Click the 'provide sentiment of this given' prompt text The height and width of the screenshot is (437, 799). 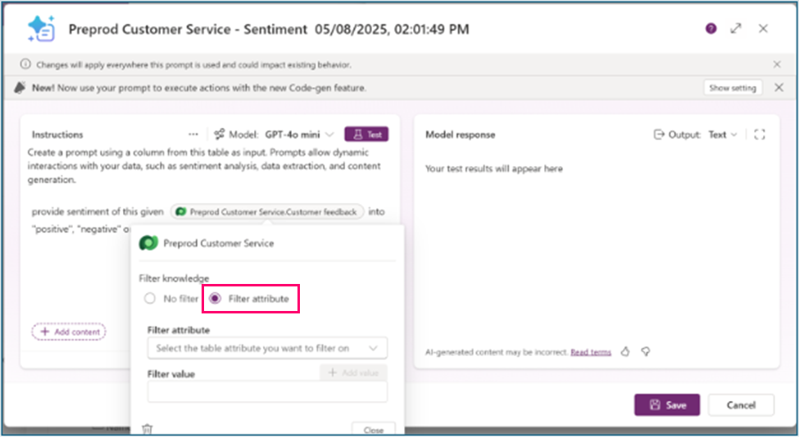(98, 212)
